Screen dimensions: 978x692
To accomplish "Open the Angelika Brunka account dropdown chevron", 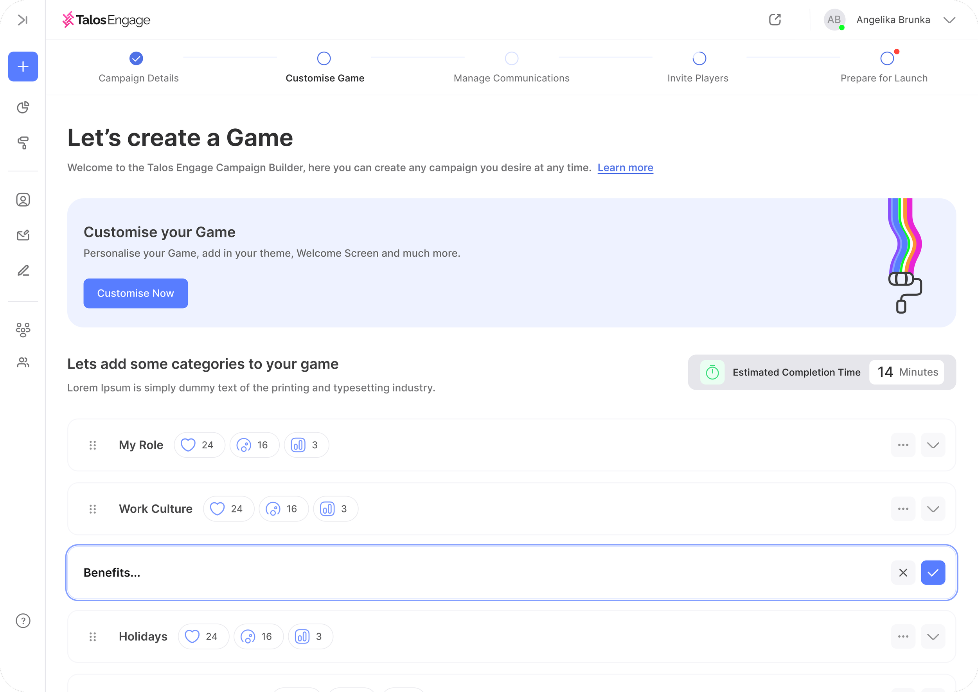I will [949, 20].
